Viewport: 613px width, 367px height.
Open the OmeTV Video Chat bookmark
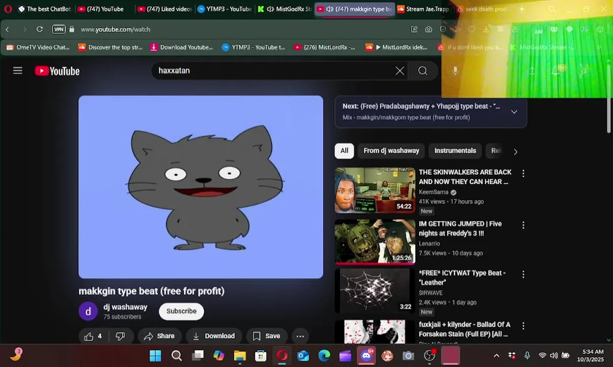[x=38, y=47]
